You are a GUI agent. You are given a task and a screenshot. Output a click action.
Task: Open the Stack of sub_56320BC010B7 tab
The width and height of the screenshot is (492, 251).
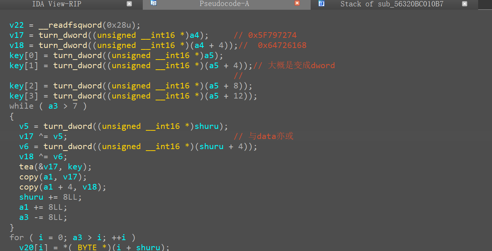tap(392, 4)
